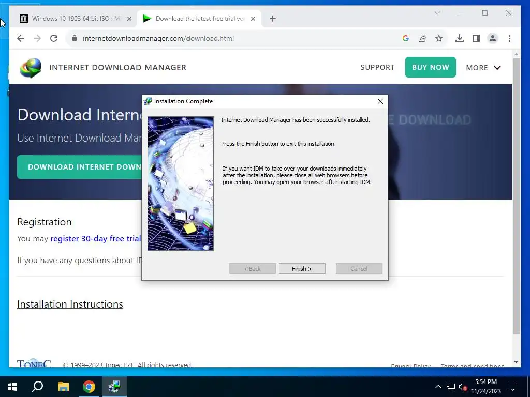
Task: Close the Windows 10 1903 ISO tab
Action: click(x=129, y=19)
